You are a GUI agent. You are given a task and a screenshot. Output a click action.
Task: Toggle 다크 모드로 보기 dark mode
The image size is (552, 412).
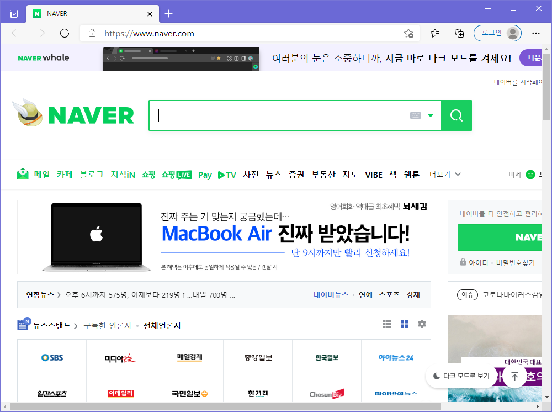click(x=461, y=376)
